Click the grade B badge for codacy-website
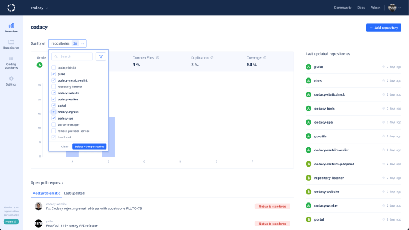 click(x=309, y=192)
